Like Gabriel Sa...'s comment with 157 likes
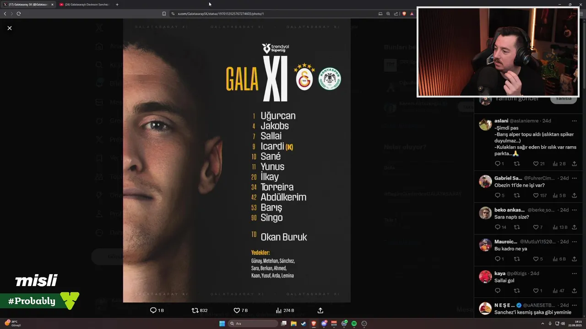The height and width of the screenshot is (329, 586). [x=540, y=196]
